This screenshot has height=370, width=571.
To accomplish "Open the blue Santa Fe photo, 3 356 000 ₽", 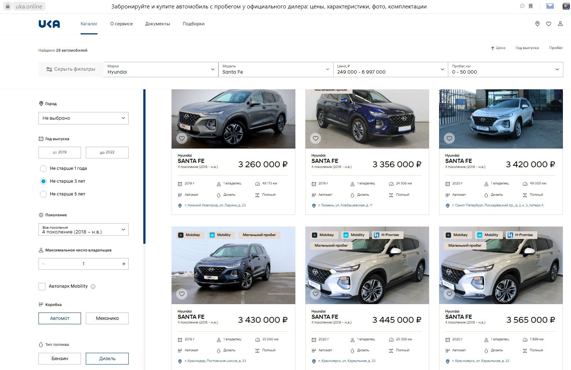I will (x=367, y=119).
